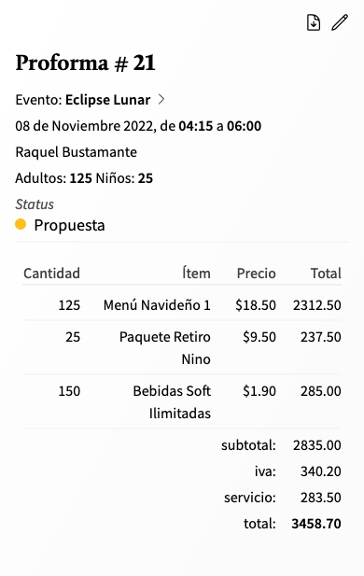Click the grand total 3458.70
This screenshot has height=576, width=364.
point(316,524)
